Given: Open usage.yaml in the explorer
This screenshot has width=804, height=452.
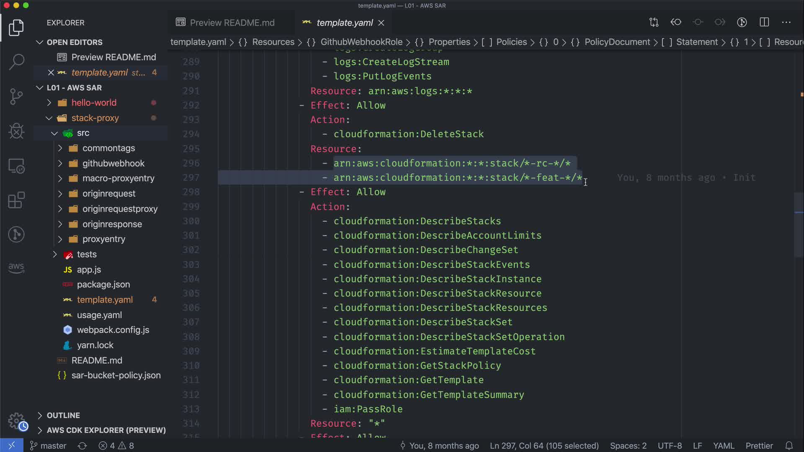Looking at the screenshot, I should (99, 315).
